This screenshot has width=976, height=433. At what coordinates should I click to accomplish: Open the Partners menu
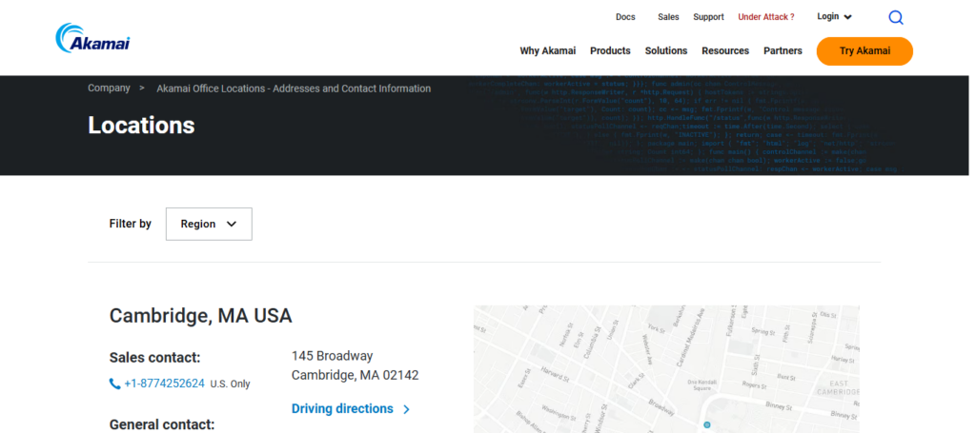point(783,51)
